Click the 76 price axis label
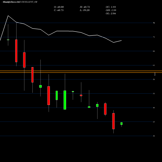This screenshot has height=162, width=162. [x=154, y=23]
